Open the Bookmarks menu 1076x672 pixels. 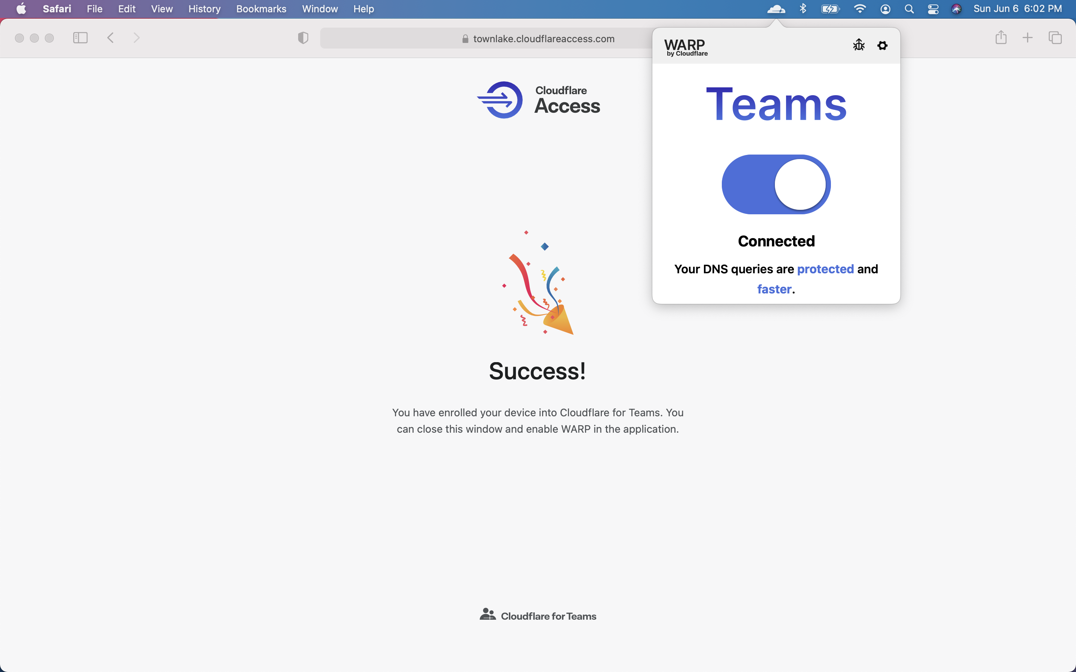pos(261,9)
